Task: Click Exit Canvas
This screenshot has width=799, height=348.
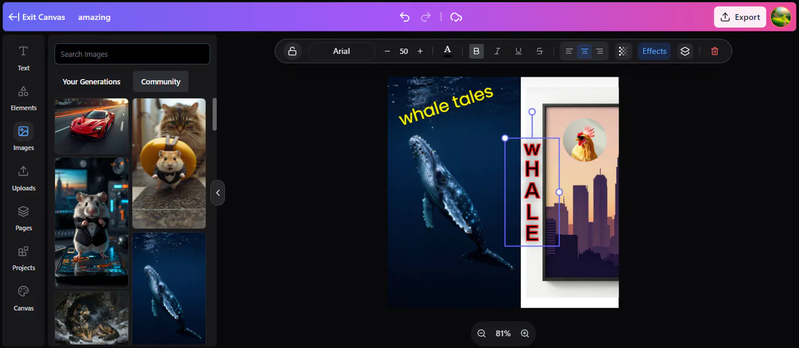Action: [37, 17]
